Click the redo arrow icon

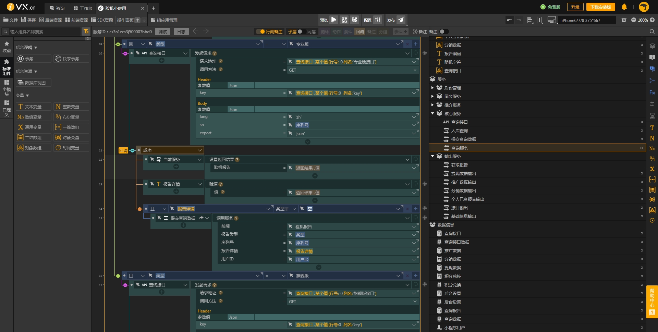pyautogui.click(x=519, y=20)
